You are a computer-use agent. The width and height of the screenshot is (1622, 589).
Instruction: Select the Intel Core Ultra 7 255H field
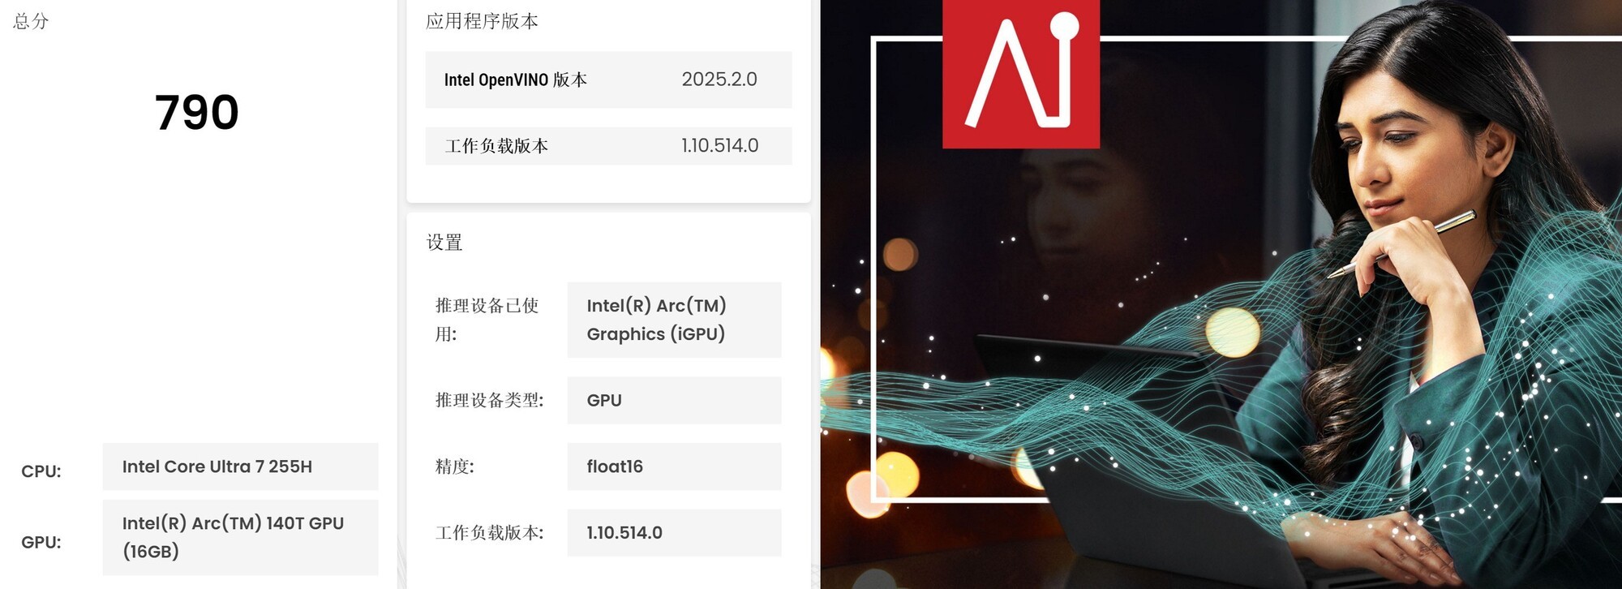[240, 466]
